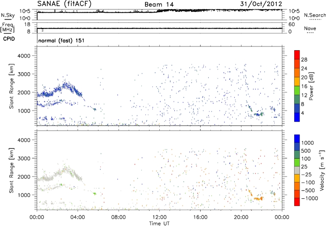The image size is (326, 226).
Task: Select the normal (fast) 151 mode text
Action: [62, 40]
